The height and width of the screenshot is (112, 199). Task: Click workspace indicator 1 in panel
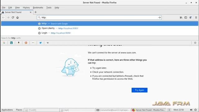click(169, 110)
